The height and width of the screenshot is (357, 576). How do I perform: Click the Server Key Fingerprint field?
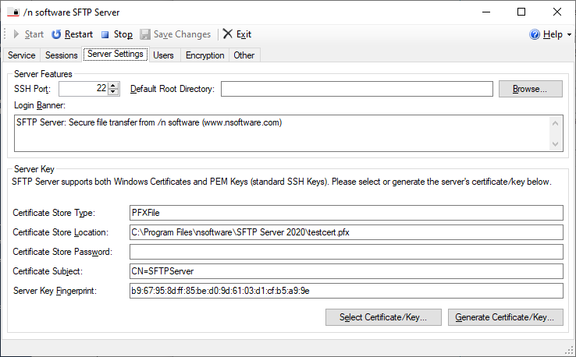coord(346,291)
